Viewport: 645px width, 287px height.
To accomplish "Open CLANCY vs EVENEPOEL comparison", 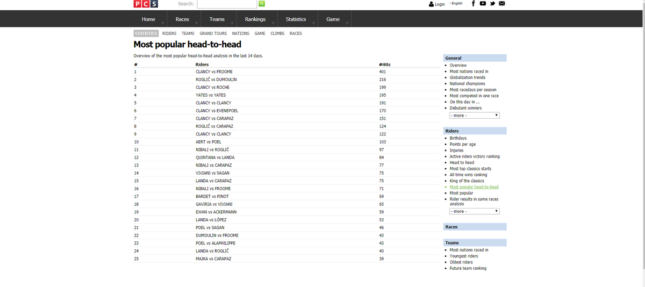I will point(217,111).
